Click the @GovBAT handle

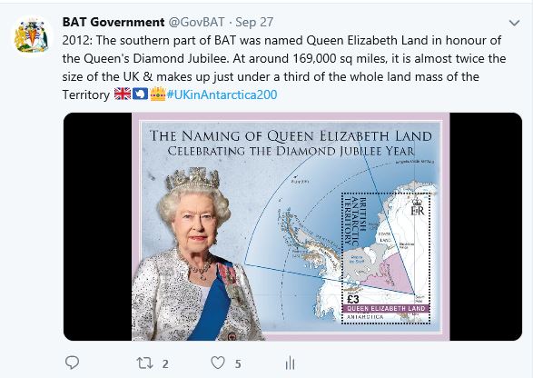[x=196, y=22]
